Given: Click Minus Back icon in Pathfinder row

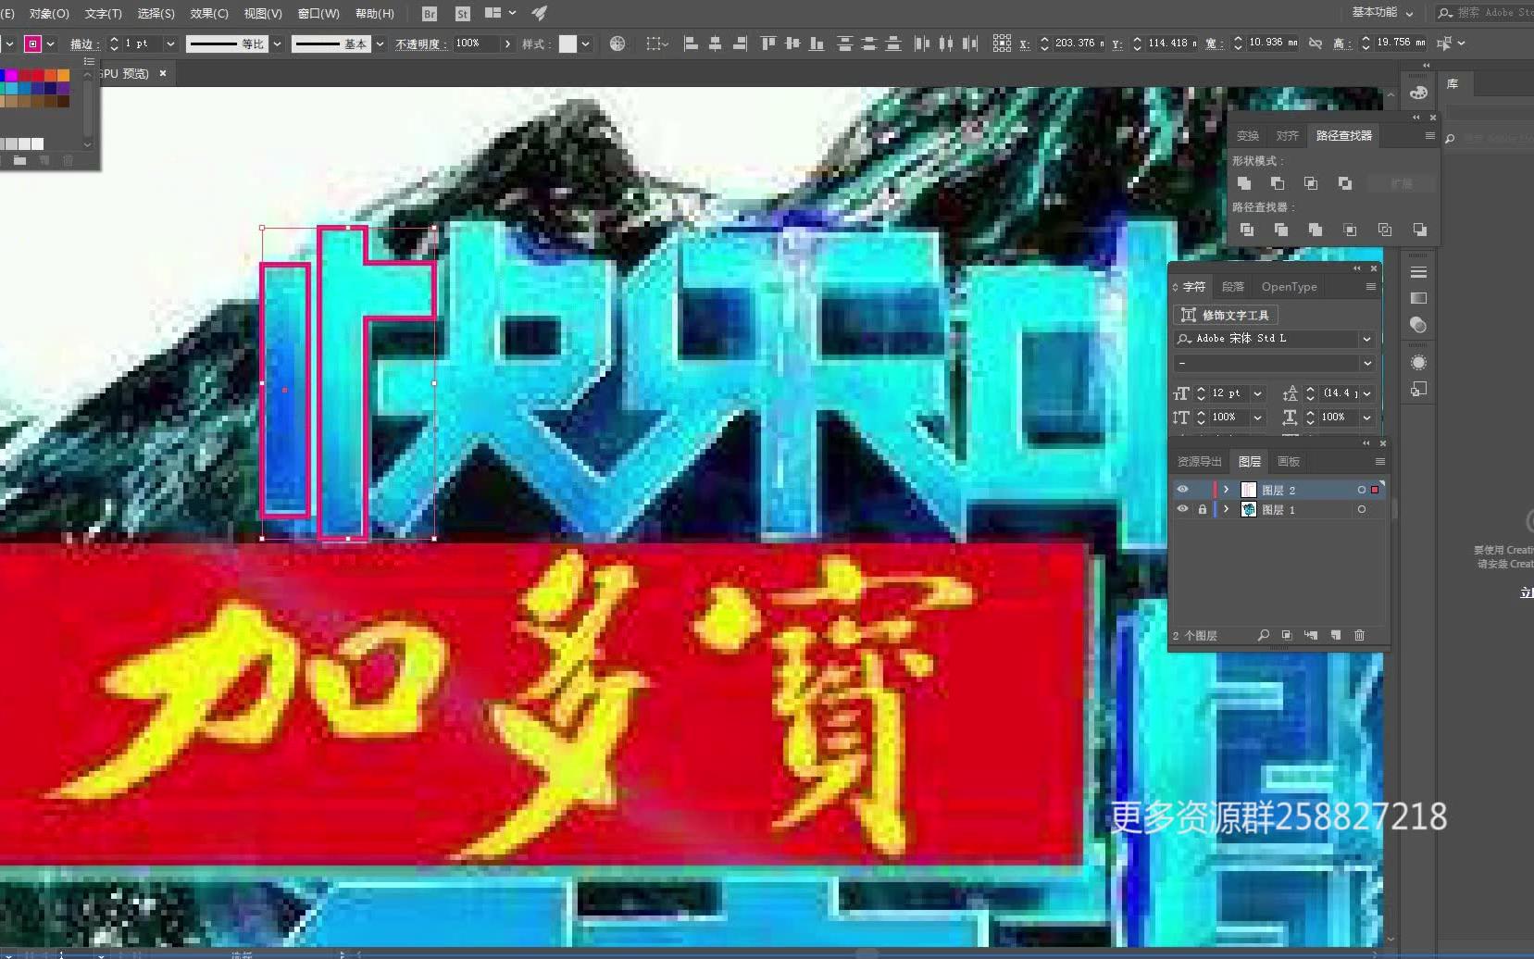Looking at the screenshot, I should (x=1419, y=230).
